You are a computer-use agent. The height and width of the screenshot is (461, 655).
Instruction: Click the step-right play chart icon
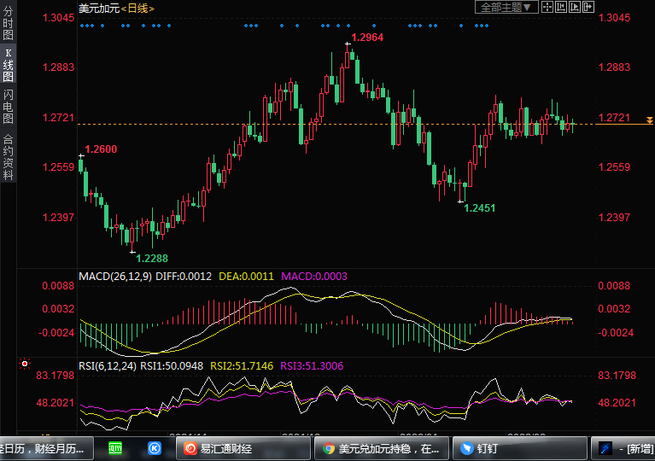pyautogui.click(x=575, y=7)
